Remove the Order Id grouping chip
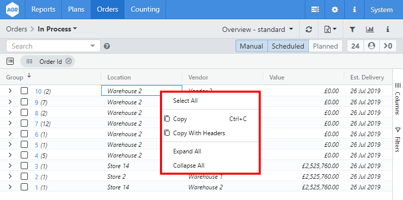This screenshot has width=403, height=200. (68, 61)
